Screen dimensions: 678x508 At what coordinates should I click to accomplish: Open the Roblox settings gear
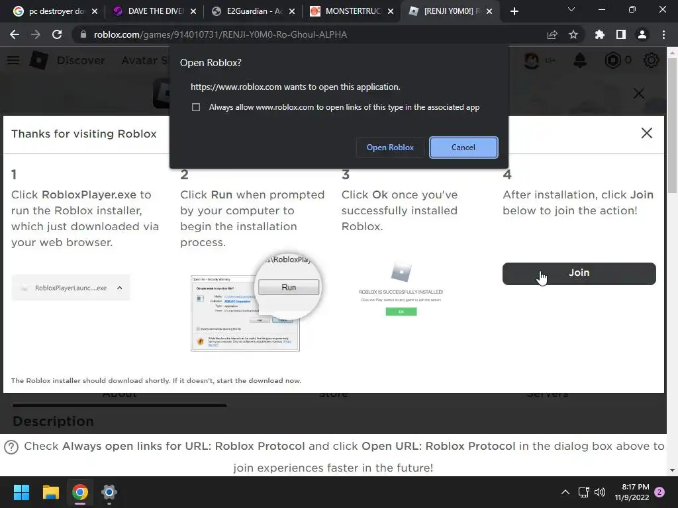point(652,60)
